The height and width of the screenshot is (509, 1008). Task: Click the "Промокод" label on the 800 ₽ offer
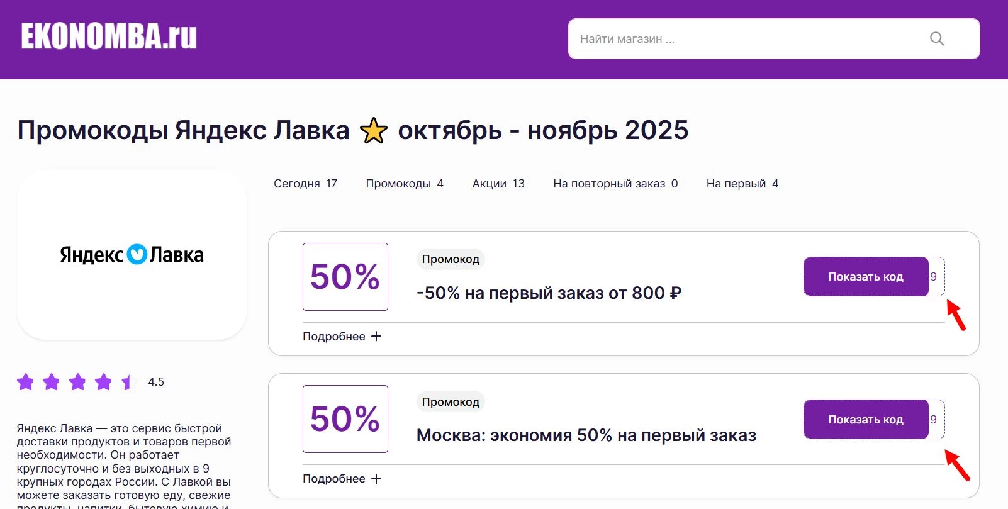tap(451, 259)
